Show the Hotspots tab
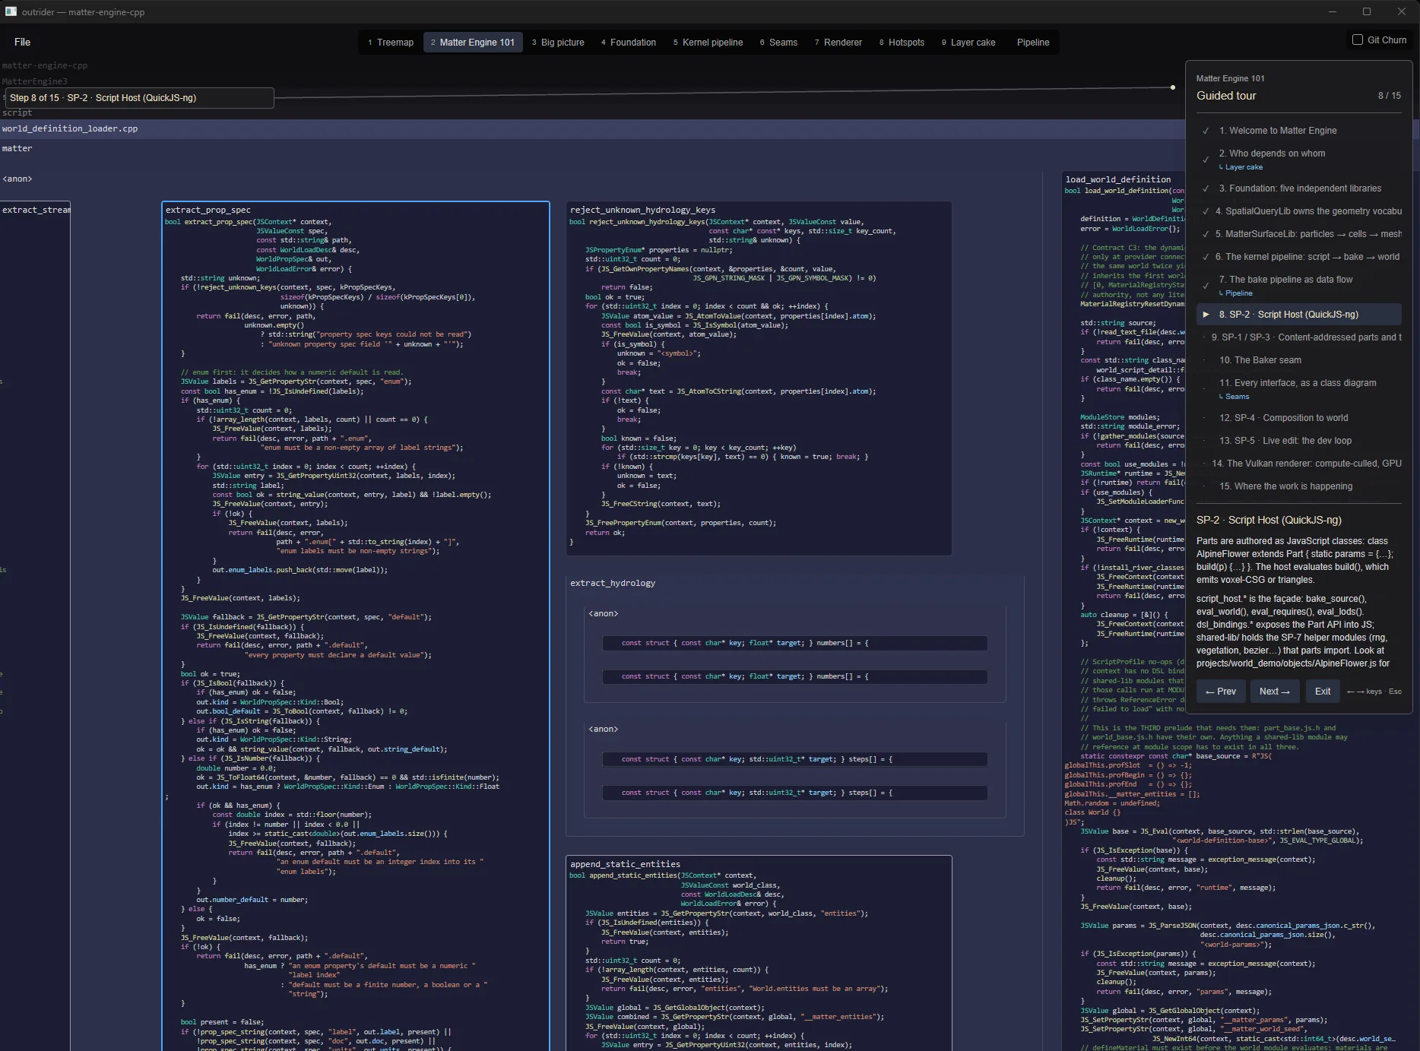 coord(902,43)
